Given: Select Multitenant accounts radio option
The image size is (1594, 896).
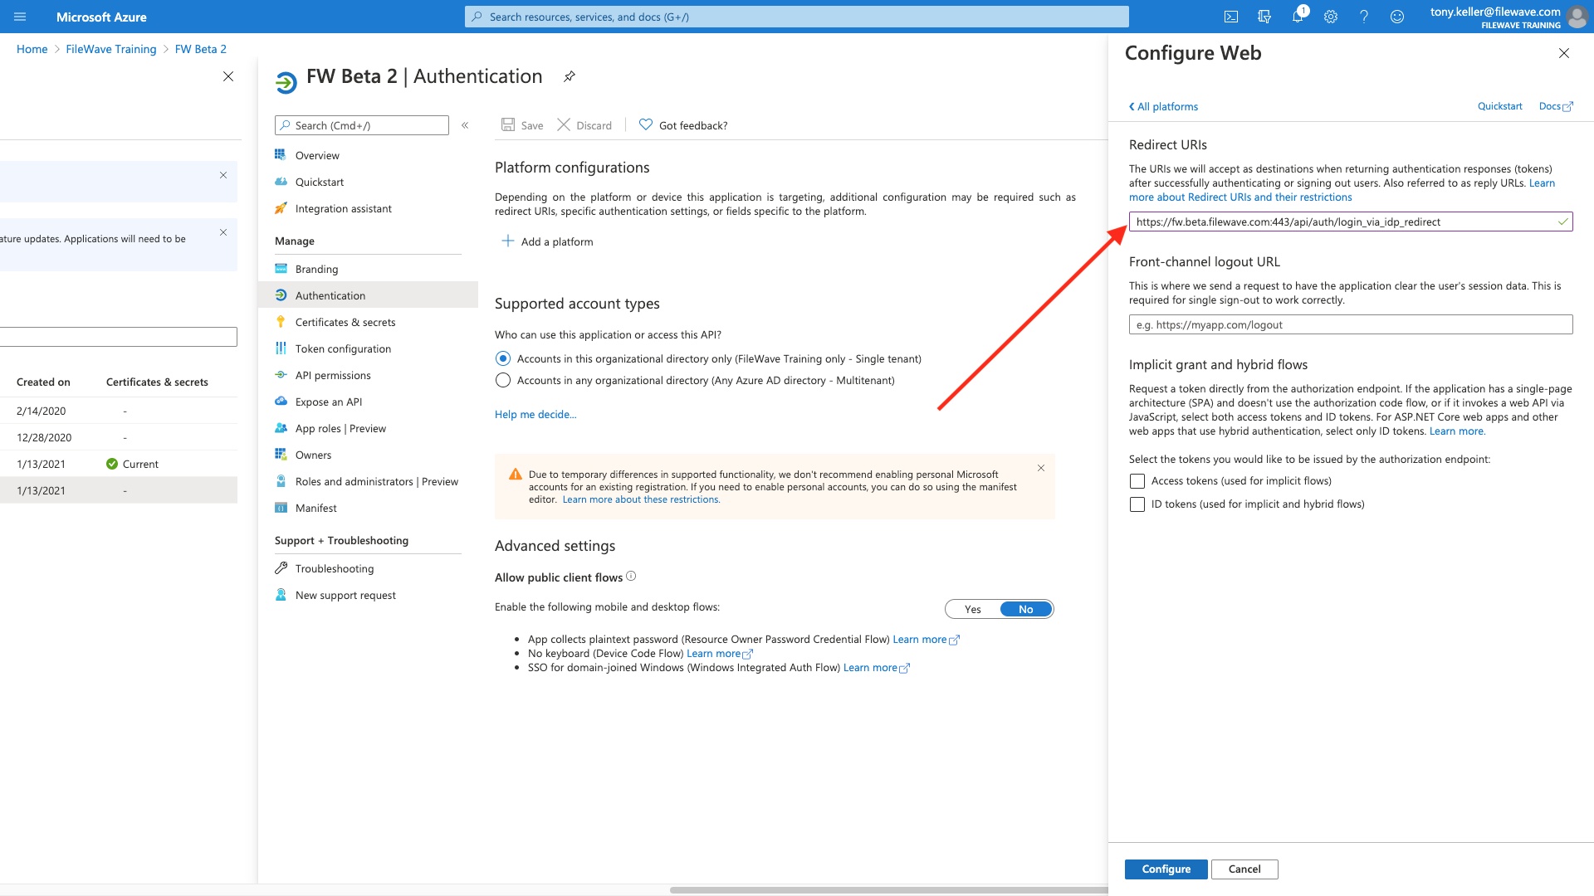Looking at the screenshot, I should click(x=503, y=380).
